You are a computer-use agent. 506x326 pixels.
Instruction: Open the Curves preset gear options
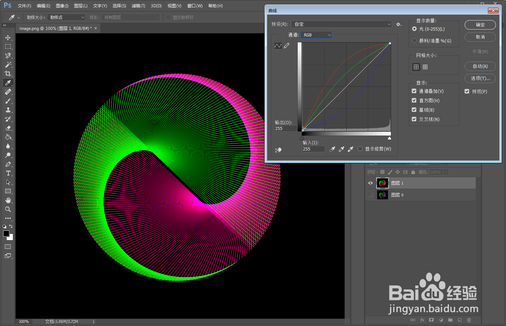(x=399, y=24)
